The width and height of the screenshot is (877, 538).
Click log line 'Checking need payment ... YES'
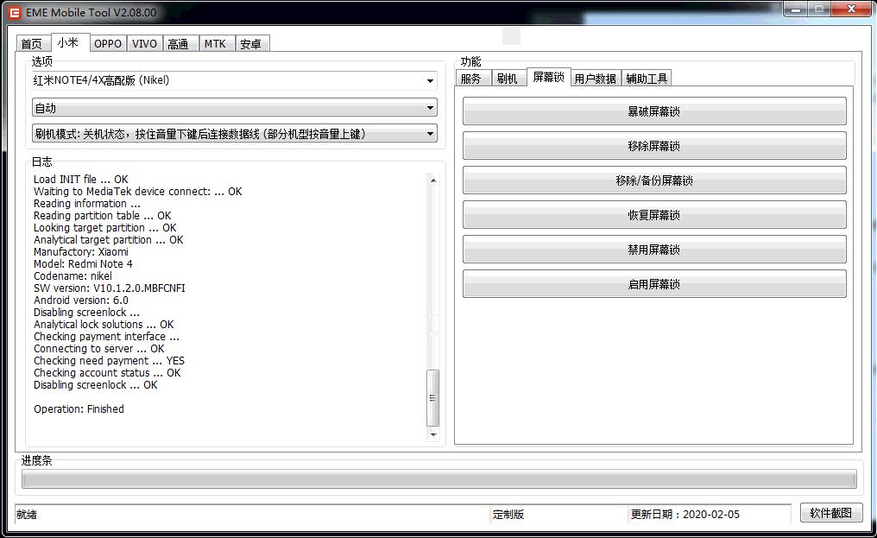109,360
